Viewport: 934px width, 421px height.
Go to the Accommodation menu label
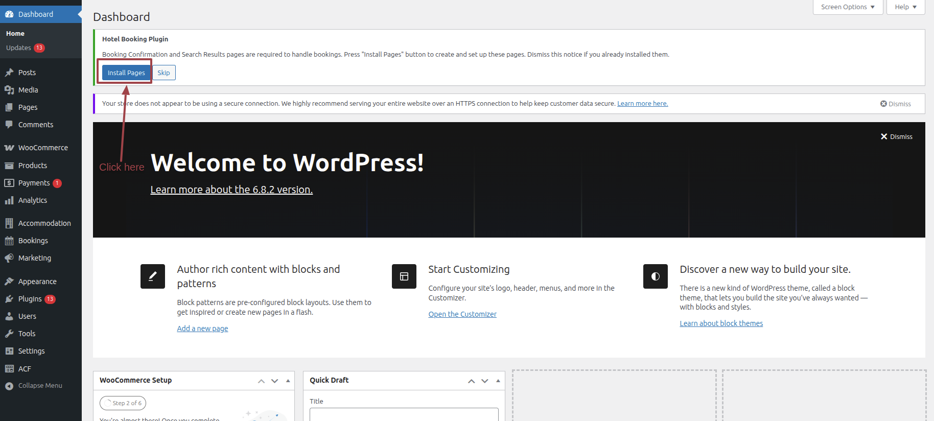click(x=44, y=223)
